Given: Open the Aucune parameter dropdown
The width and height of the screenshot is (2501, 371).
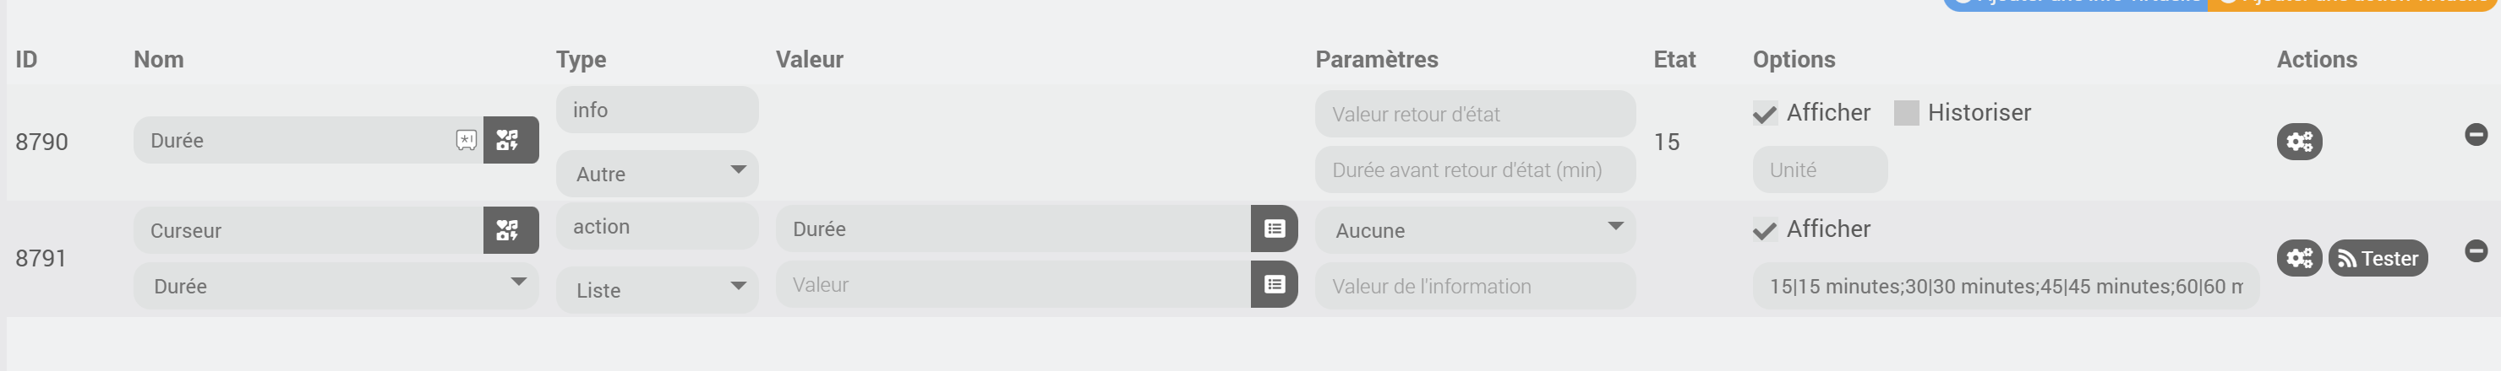Looking at the screenshot, I should (1474, 230).
